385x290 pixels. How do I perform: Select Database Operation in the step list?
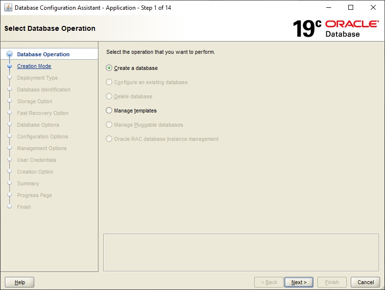(43, 54)
